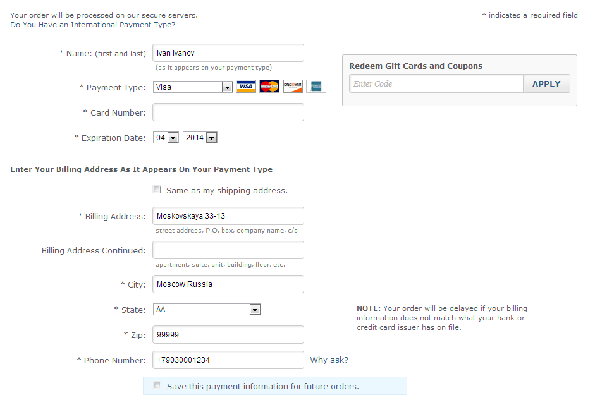Open the Payment Type dropdown

coord(193,87)
